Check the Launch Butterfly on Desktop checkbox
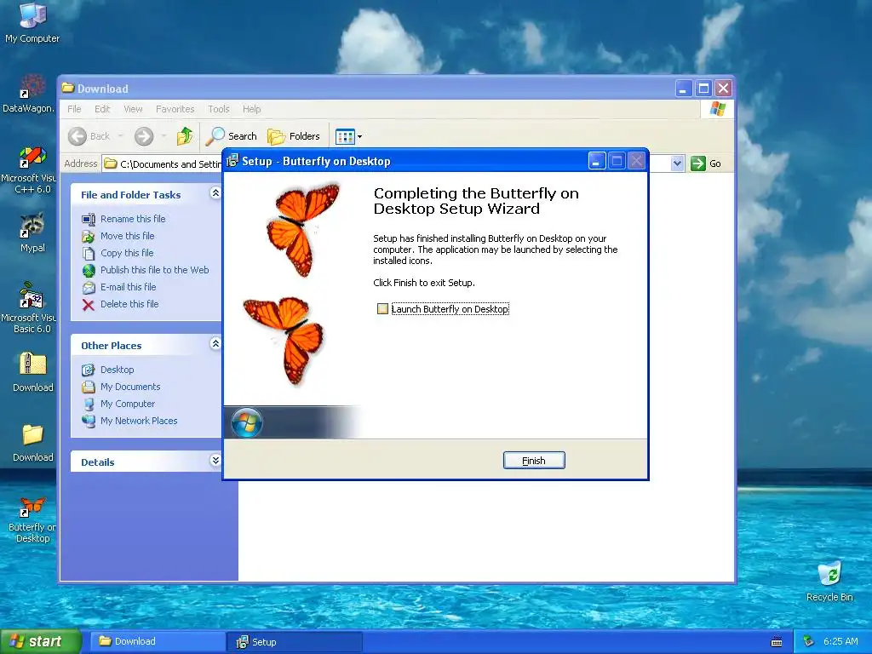Viewport: 872px width, 654px height. pos(382,308)
